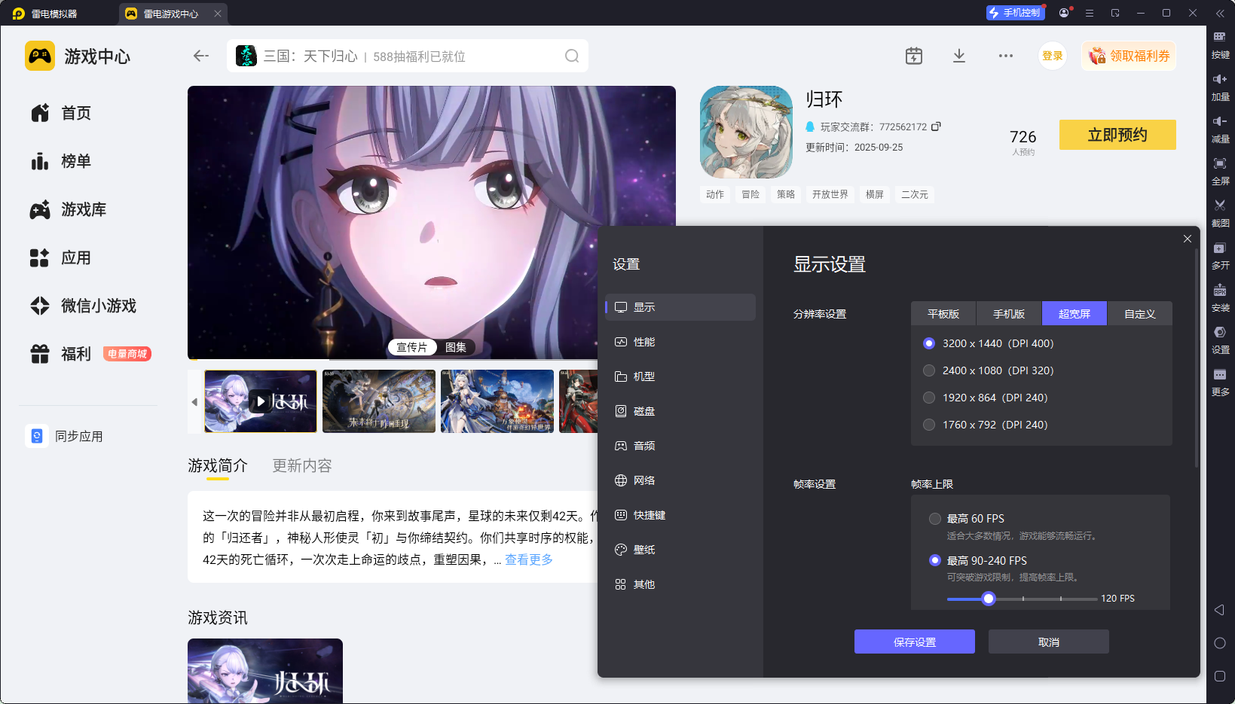The image size is (1235, 704).
Task: Adjust the FPS limit slider handle
Action: [989, 599]
